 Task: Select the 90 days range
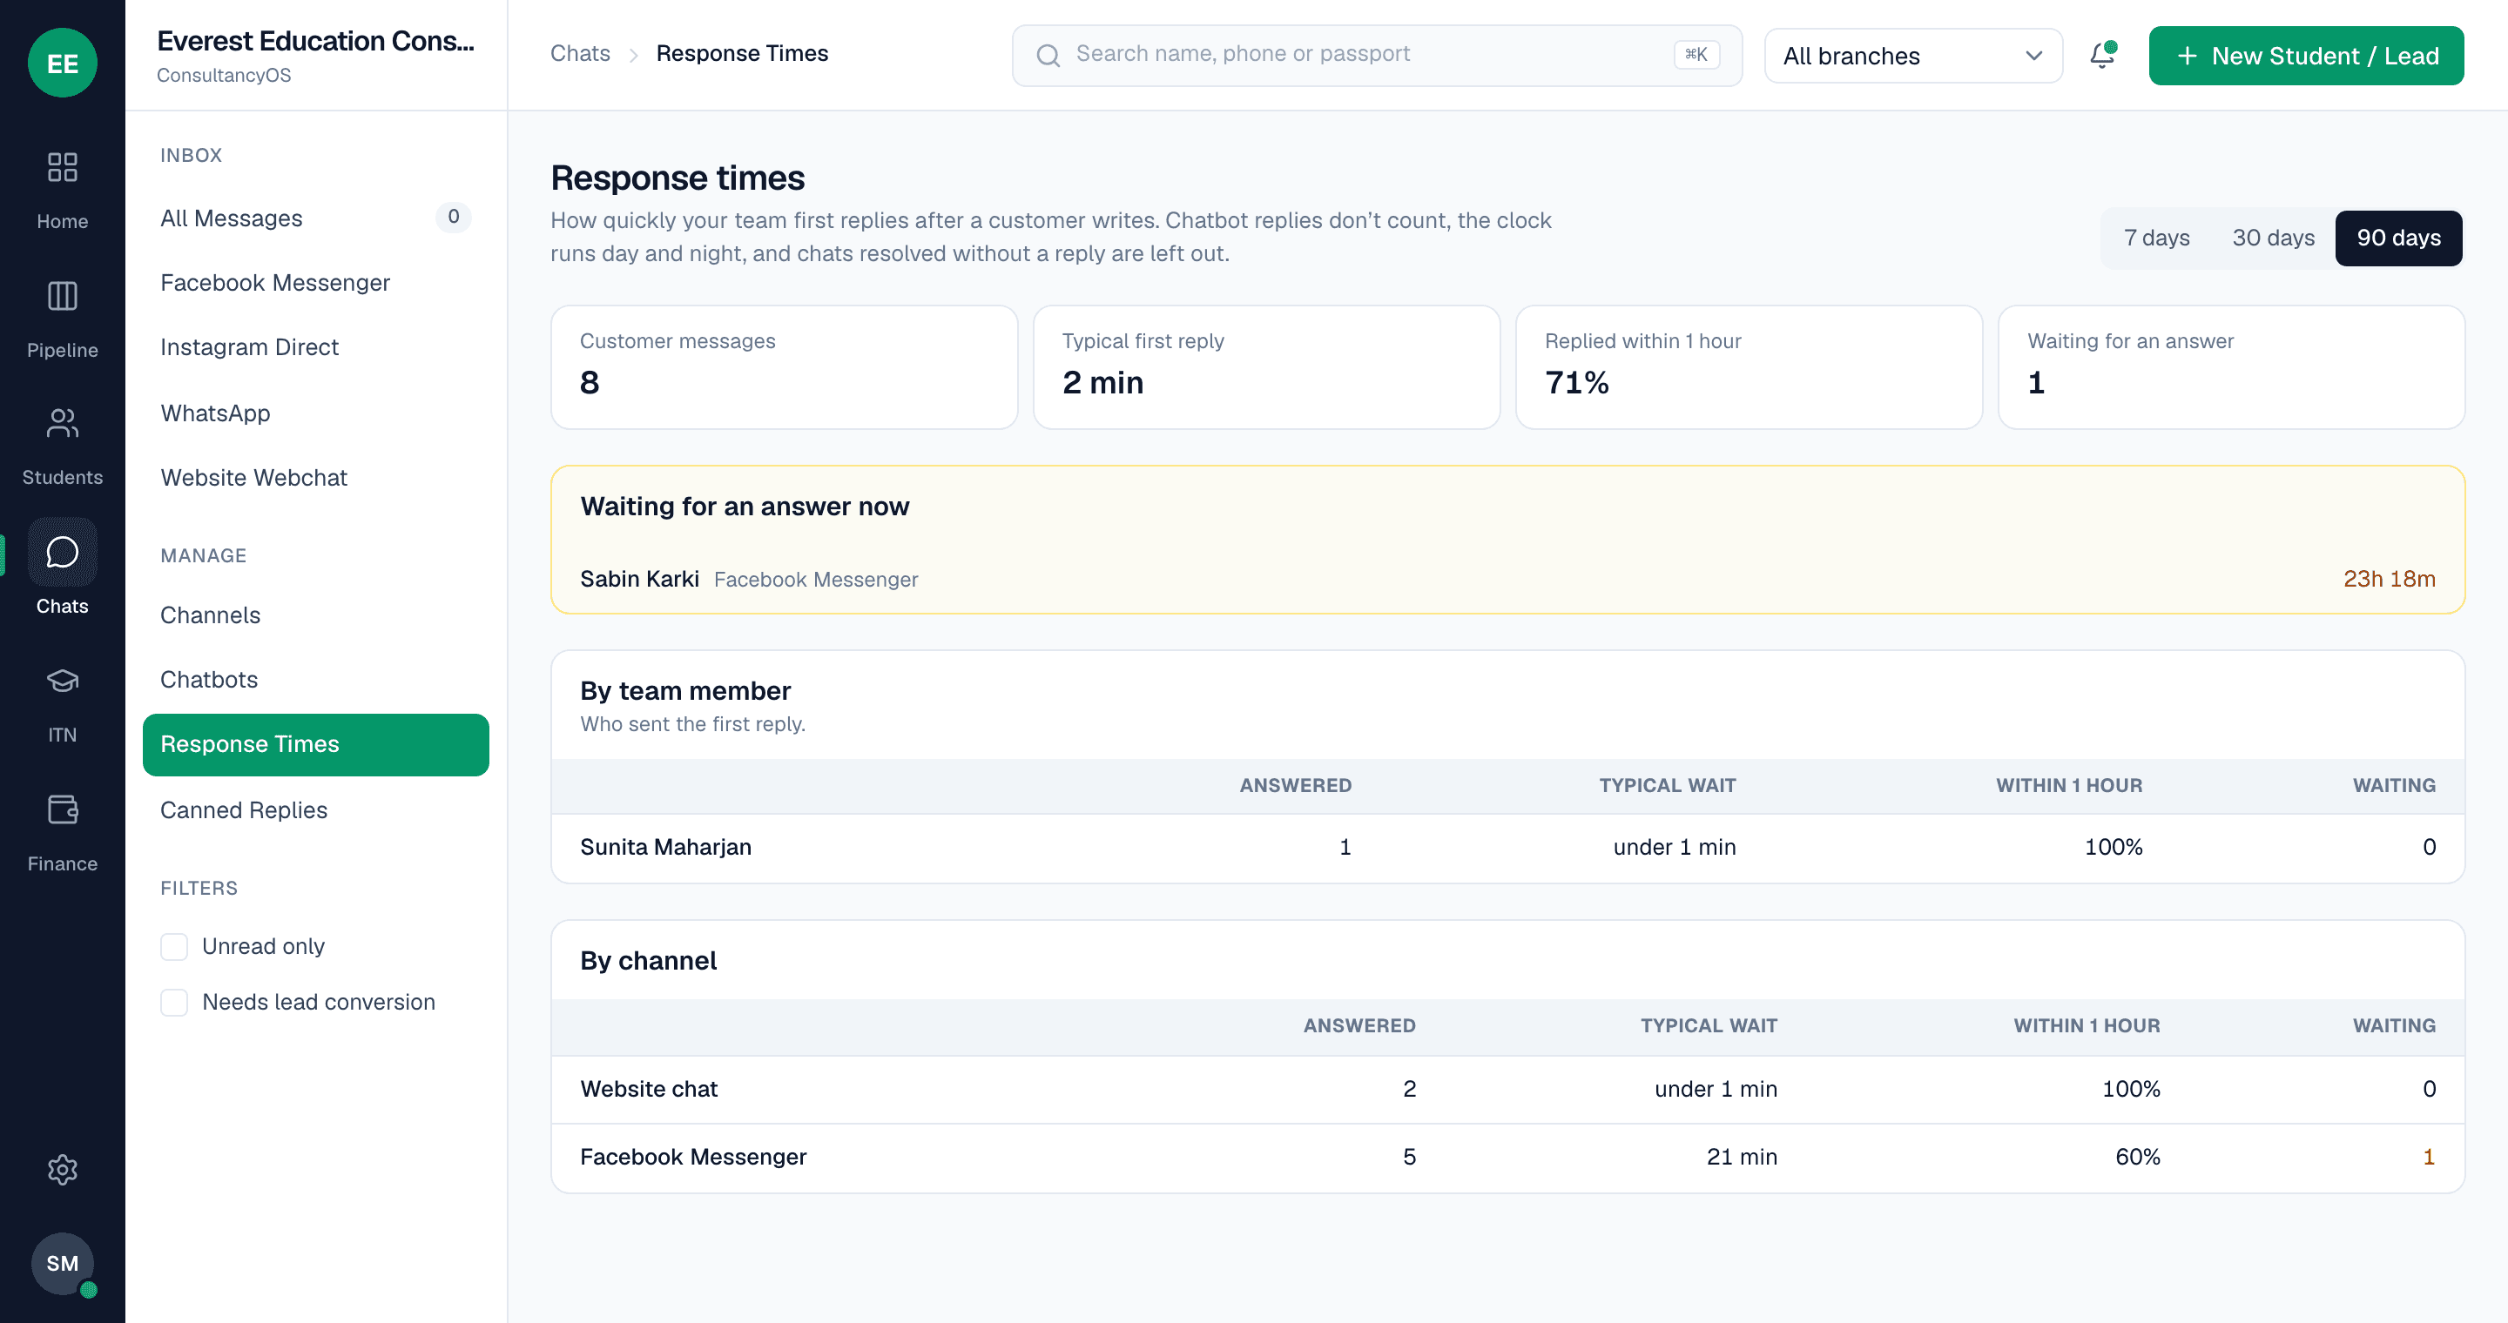pos(2398,238)
